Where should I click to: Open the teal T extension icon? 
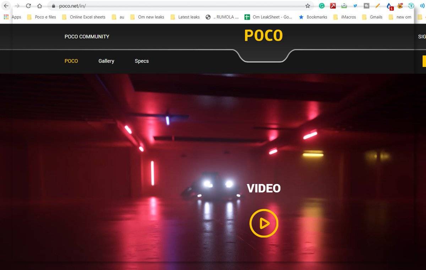(411, 6)
